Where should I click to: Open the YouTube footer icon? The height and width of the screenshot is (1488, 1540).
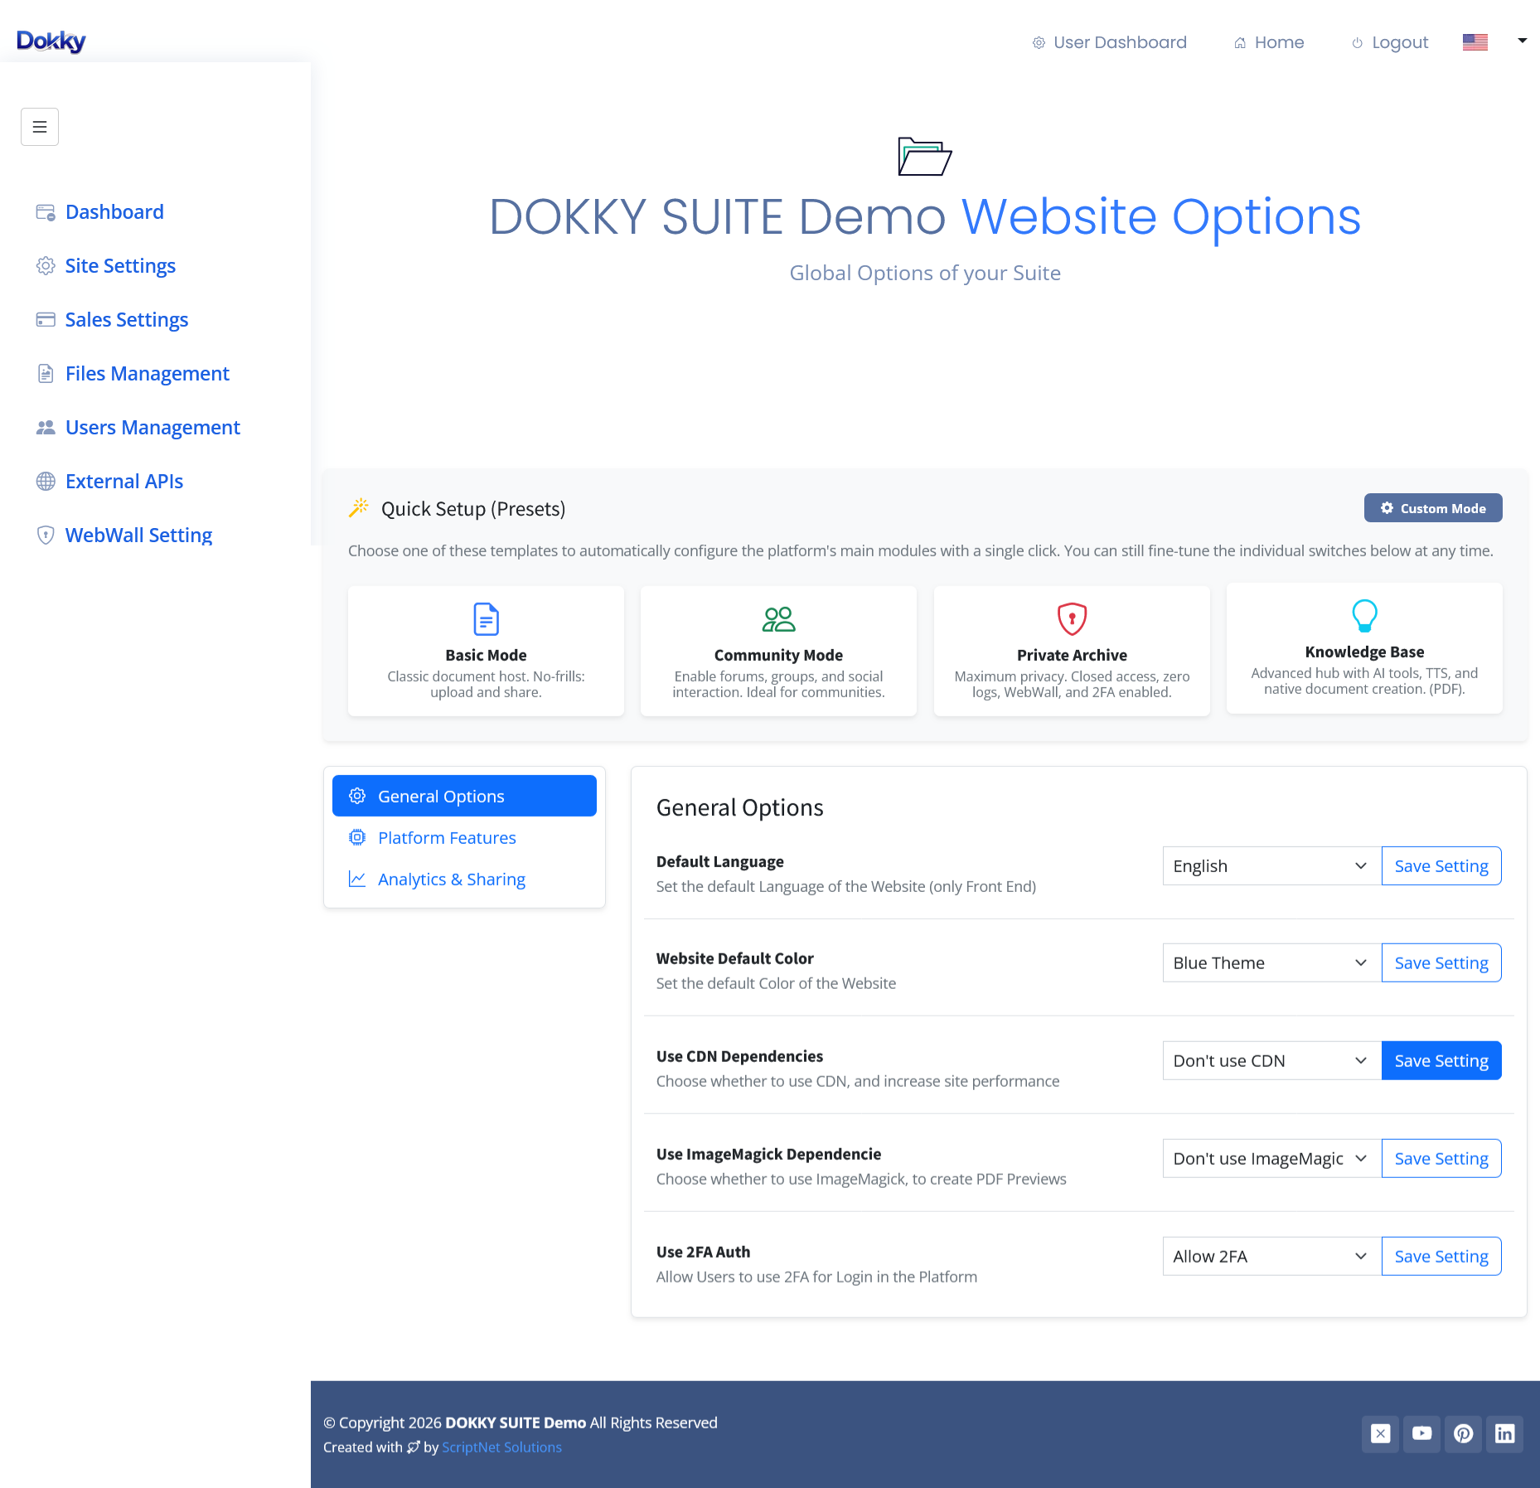[x=1422, y=1434]
